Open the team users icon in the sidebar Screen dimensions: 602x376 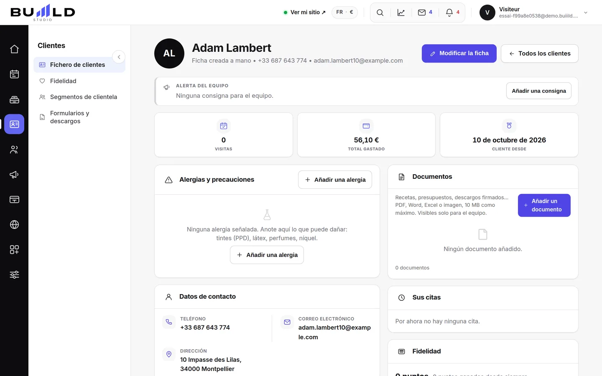point(14,150)
